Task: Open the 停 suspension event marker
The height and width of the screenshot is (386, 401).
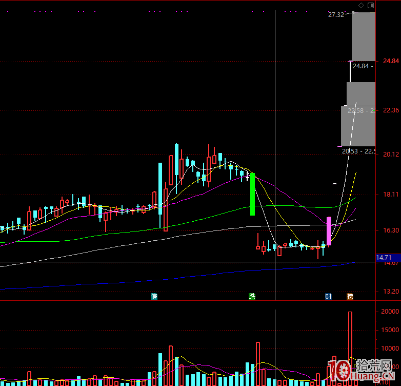Action: [154, 296]
